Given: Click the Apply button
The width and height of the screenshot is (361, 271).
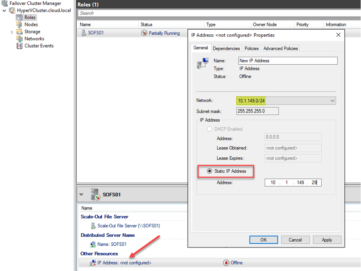Looking at the screenshot, I should [x=327, y=240].
